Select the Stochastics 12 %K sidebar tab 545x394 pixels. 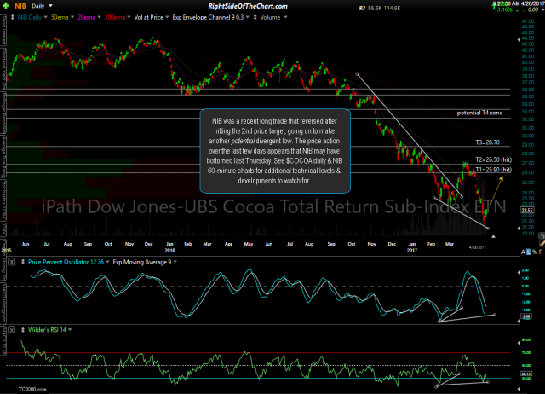point(3,200)
